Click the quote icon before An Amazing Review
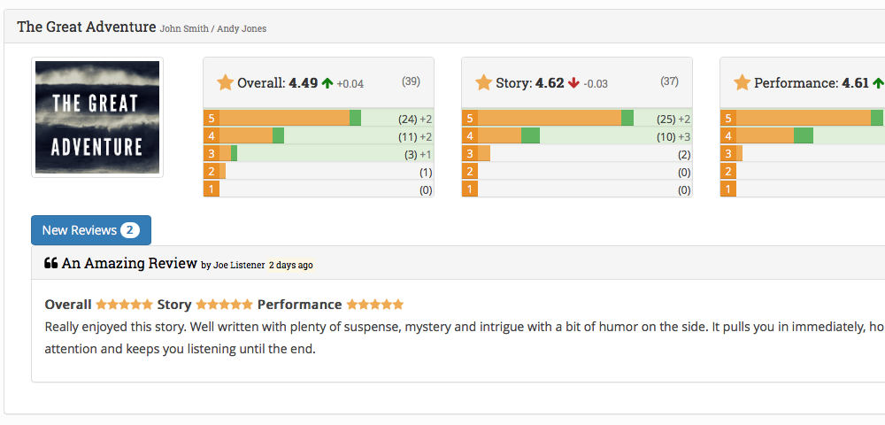The width and height of the screenshot is (885, 425). point(51,263)
